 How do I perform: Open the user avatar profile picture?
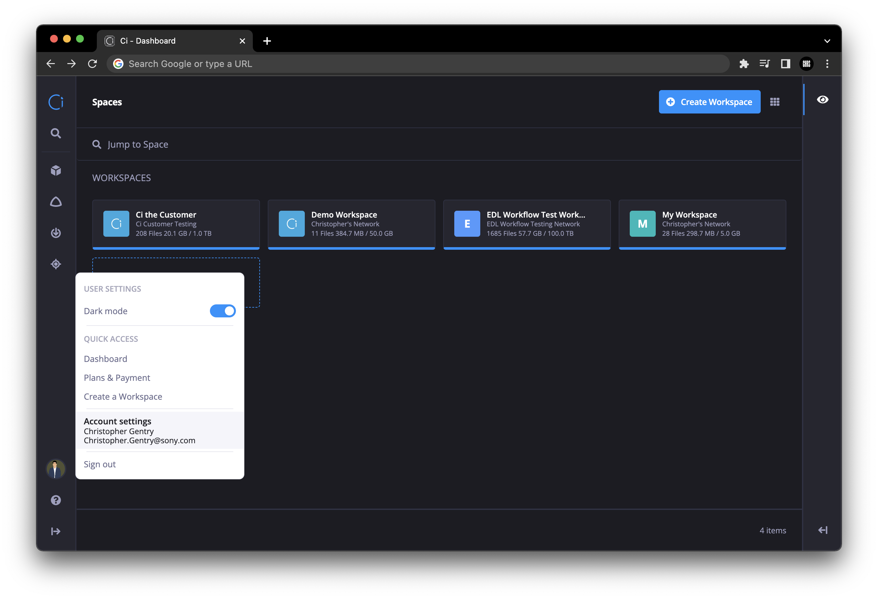56,469
